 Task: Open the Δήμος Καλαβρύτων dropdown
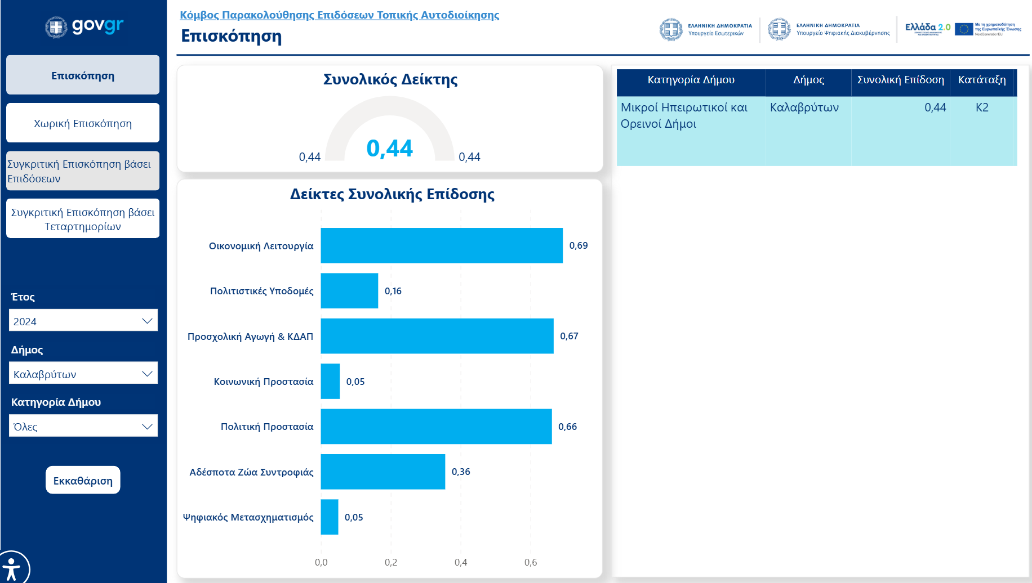point(83,374)
